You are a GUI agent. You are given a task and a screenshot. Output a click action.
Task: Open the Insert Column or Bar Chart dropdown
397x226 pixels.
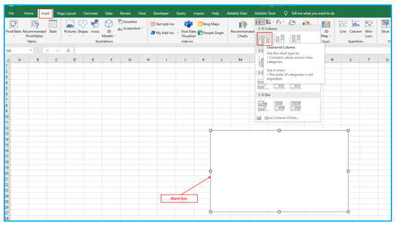pyautogui.click(x=260, y=22)
